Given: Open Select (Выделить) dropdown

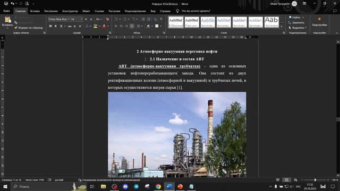Looking at the screenshot, I should click(x=297, y=28).
